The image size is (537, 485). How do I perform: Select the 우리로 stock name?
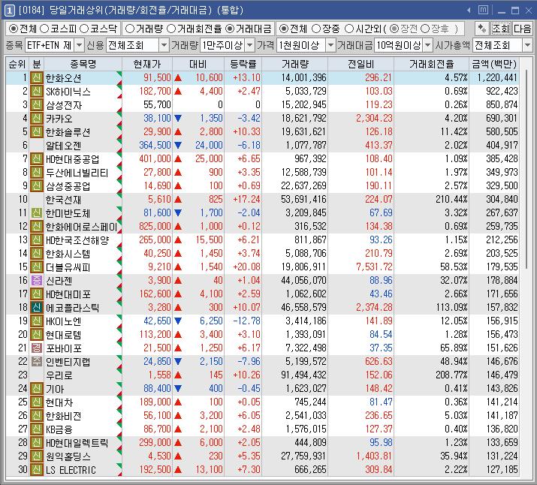59,375
